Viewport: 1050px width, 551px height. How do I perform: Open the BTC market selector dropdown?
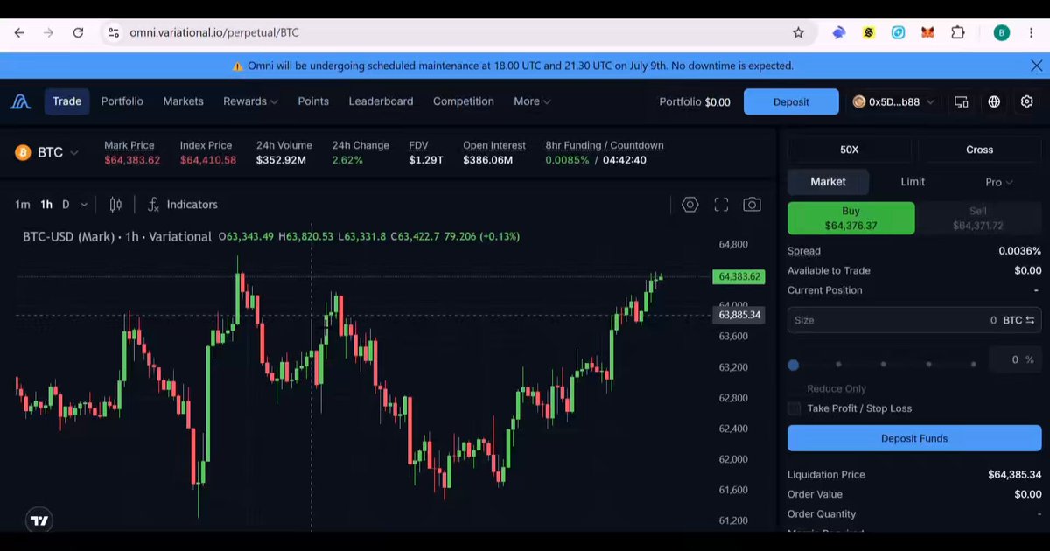[48, 152]
